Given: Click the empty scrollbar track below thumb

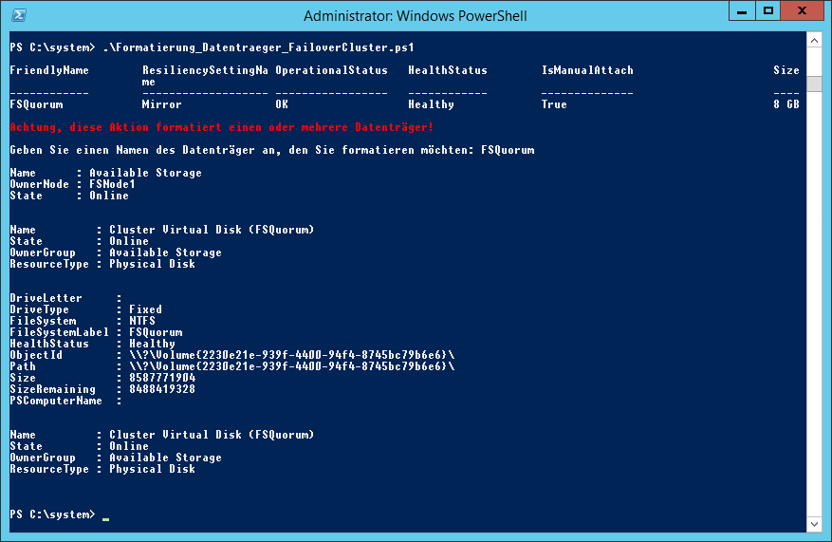Looking at the screenshot, I should pos(814,303).
